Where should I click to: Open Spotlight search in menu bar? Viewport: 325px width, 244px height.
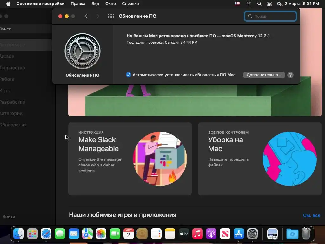(x=259, y=4)
